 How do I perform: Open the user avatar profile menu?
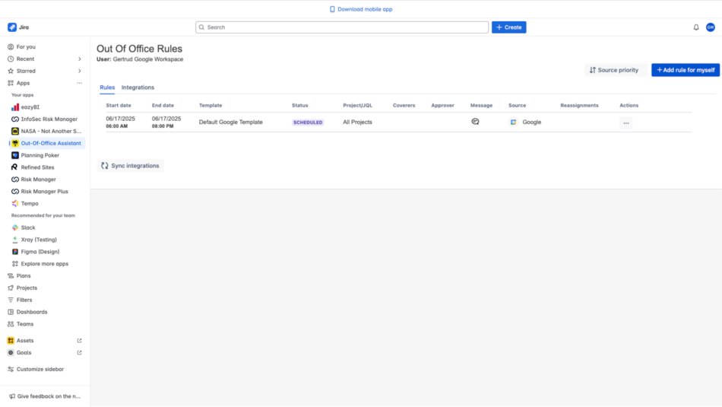(711, 27)
